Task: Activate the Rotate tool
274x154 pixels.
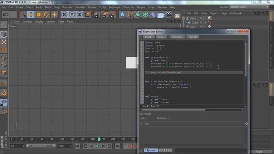Action: pos(46,14)
